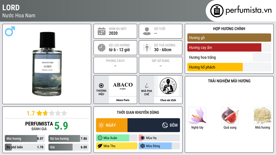Click the sun icon for Mùa Hạ

pyautogui.click(x=143, y=138)
